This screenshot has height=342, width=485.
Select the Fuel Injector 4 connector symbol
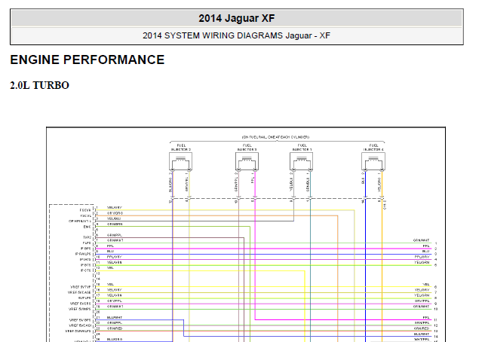[x=373, y=161]
